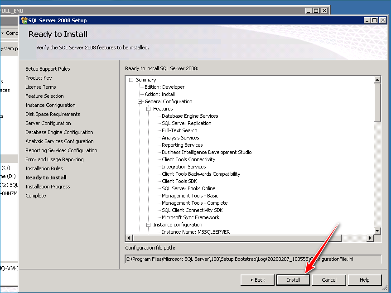The image size is (391, 293).
Task: Click the vertical scrollbar thumb in summary
Action: coord(377,103)
